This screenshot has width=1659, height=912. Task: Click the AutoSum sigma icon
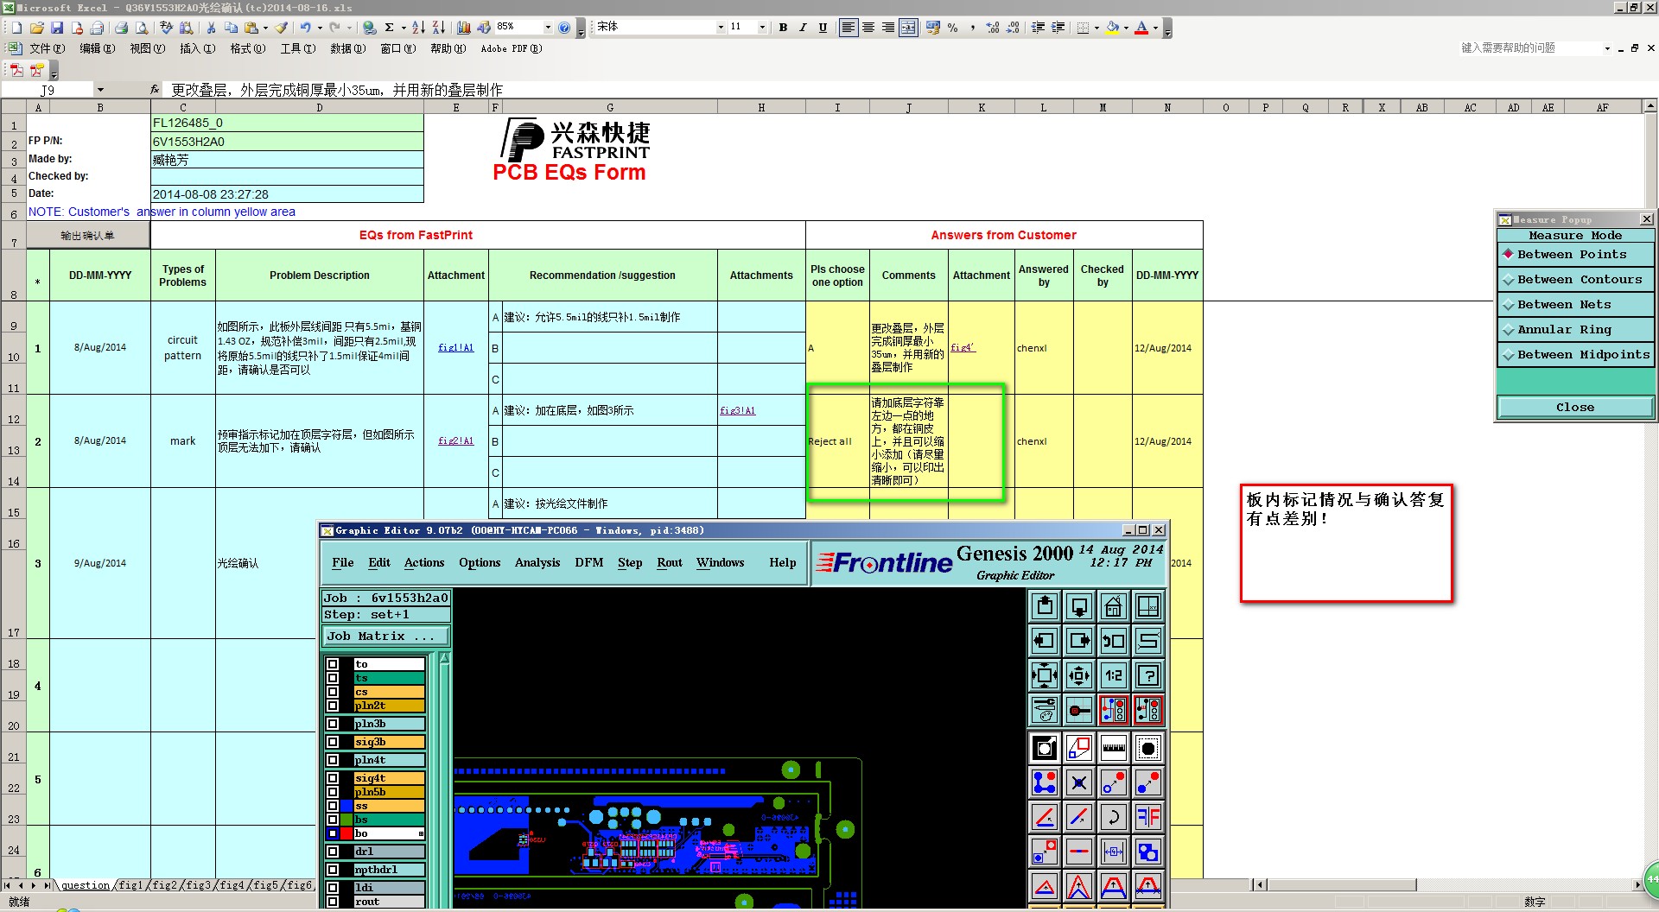(x=390, y=28)
